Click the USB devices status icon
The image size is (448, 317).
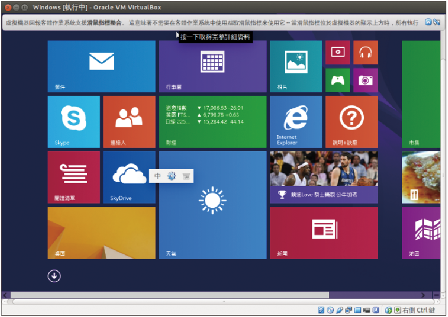(340, 310)
